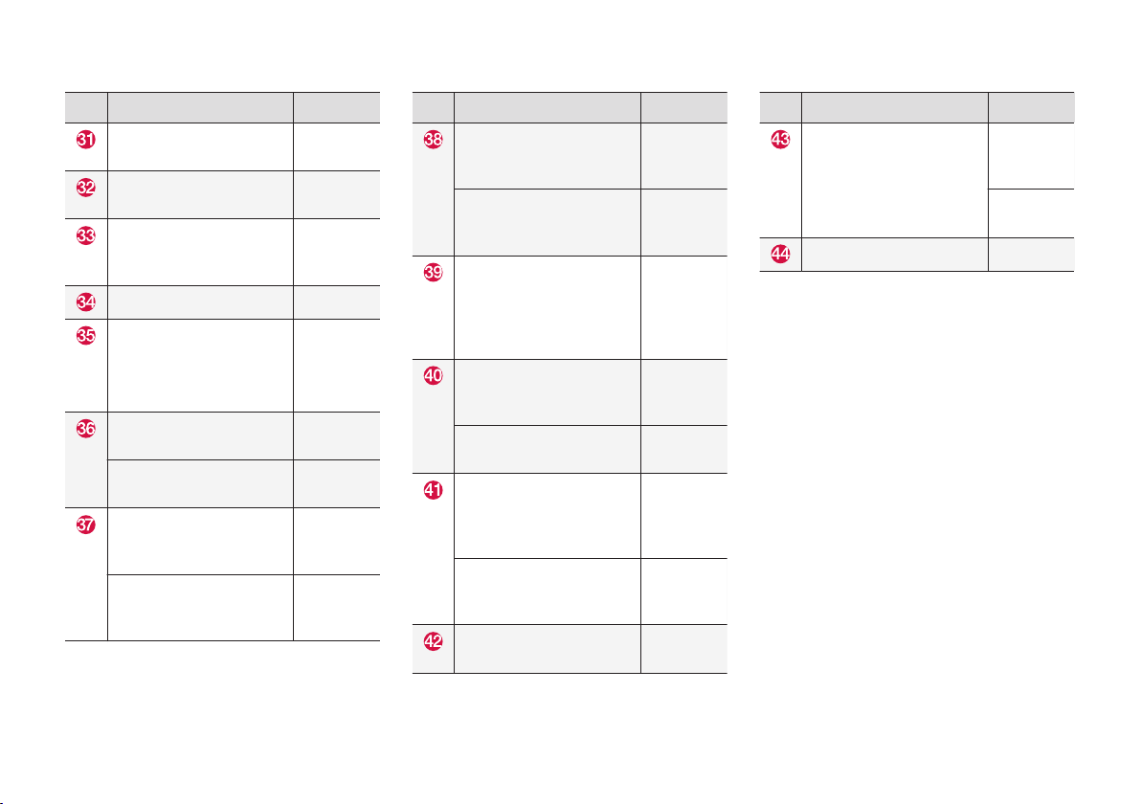
Task: Select the red 37 circle marker
Action: (x=86, y=524)
